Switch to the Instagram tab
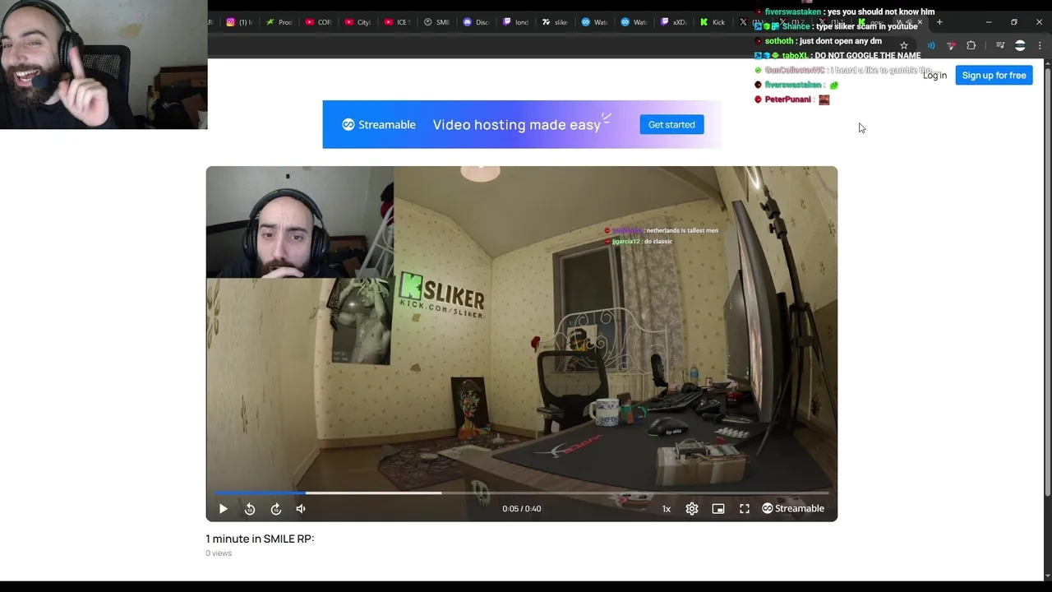1052x592 pixels. (x=239, y=22)
